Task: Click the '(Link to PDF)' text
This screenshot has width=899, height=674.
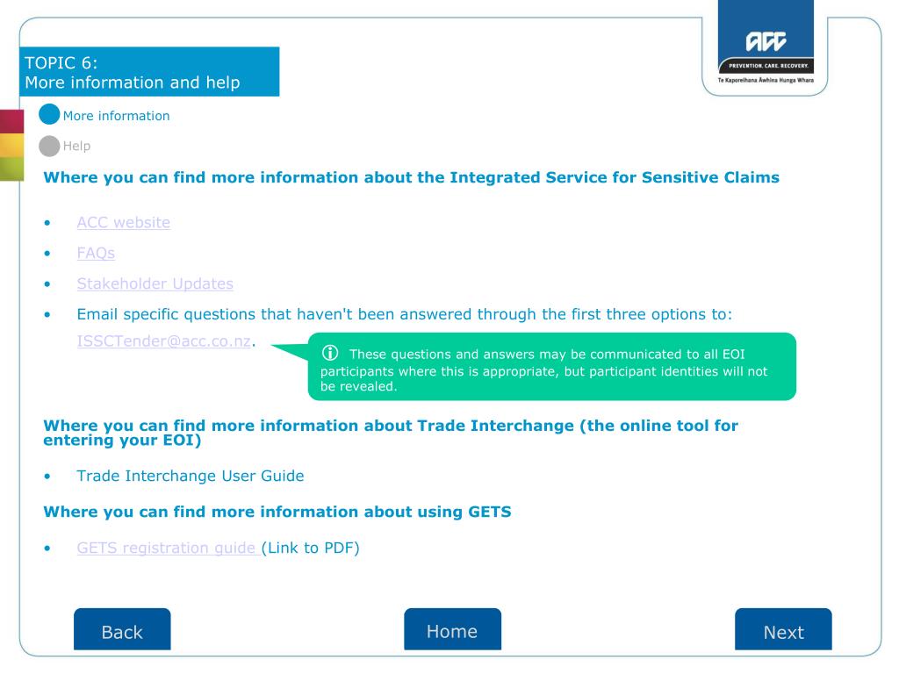Action: [310, 548]
